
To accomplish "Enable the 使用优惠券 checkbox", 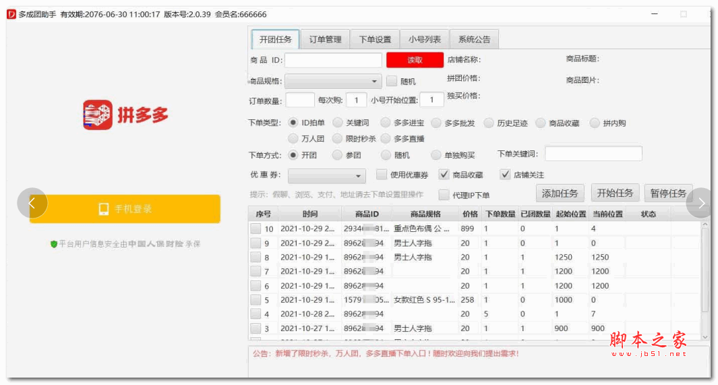I will (382, 175).
